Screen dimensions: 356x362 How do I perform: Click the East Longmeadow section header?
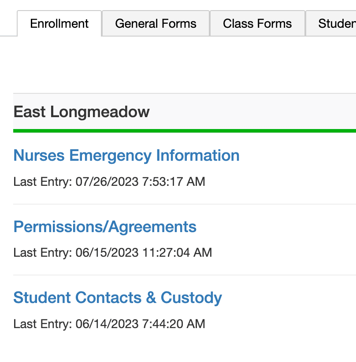(81, 112)
